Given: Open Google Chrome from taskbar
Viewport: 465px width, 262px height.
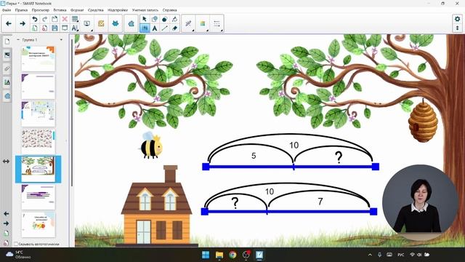Looking at the screenshot, I should pyautogui.click(x=232, y=255).
